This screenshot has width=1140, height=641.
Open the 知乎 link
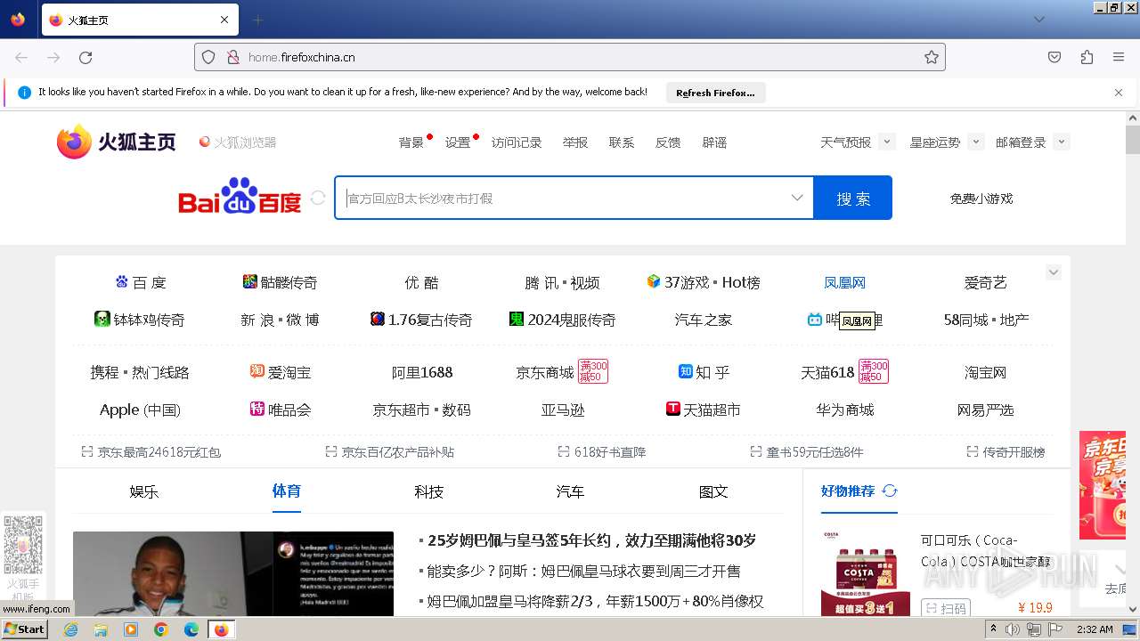click(704, 372)
